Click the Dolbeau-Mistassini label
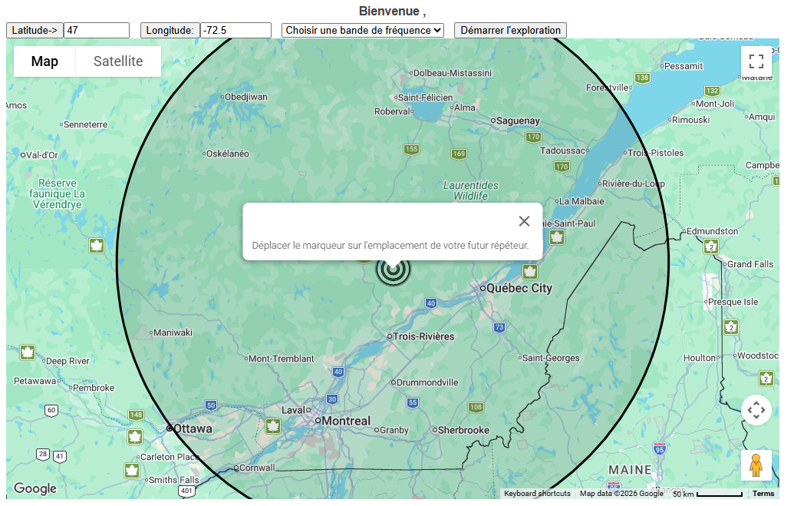 pos(452,73)
